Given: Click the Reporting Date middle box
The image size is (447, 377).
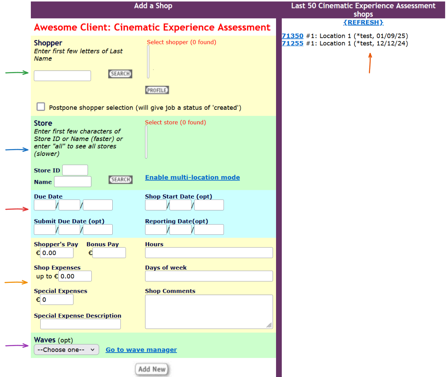Looking at the screenshot, I should (180, 229).
